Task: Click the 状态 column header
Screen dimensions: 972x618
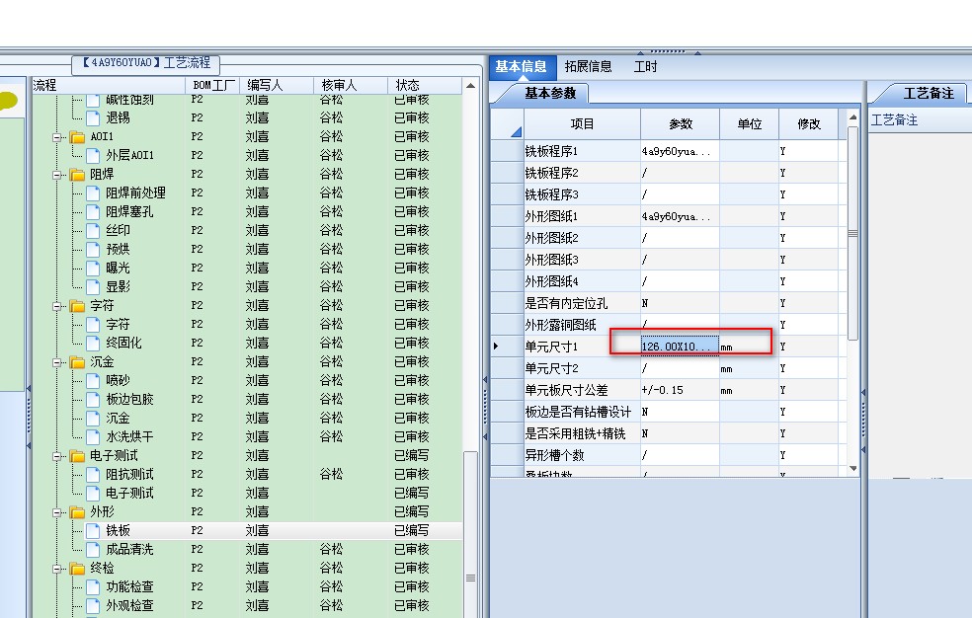Action: tap(425, 86)
